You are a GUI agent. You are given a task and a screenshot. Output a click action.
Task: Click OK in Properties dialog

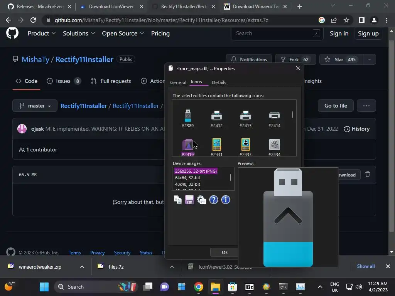point(225,252)
